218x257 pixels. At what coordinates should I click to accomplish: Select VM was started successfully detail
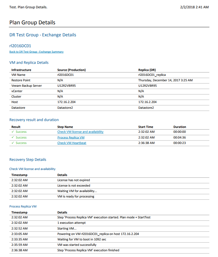coord(77,245)
